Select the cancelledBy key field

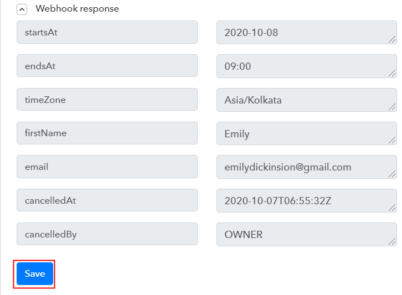(x=107, y=234)
